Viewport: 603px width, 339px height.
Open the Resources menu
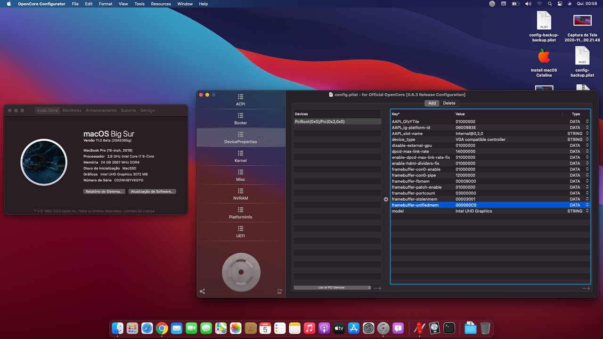coord(161,4)
